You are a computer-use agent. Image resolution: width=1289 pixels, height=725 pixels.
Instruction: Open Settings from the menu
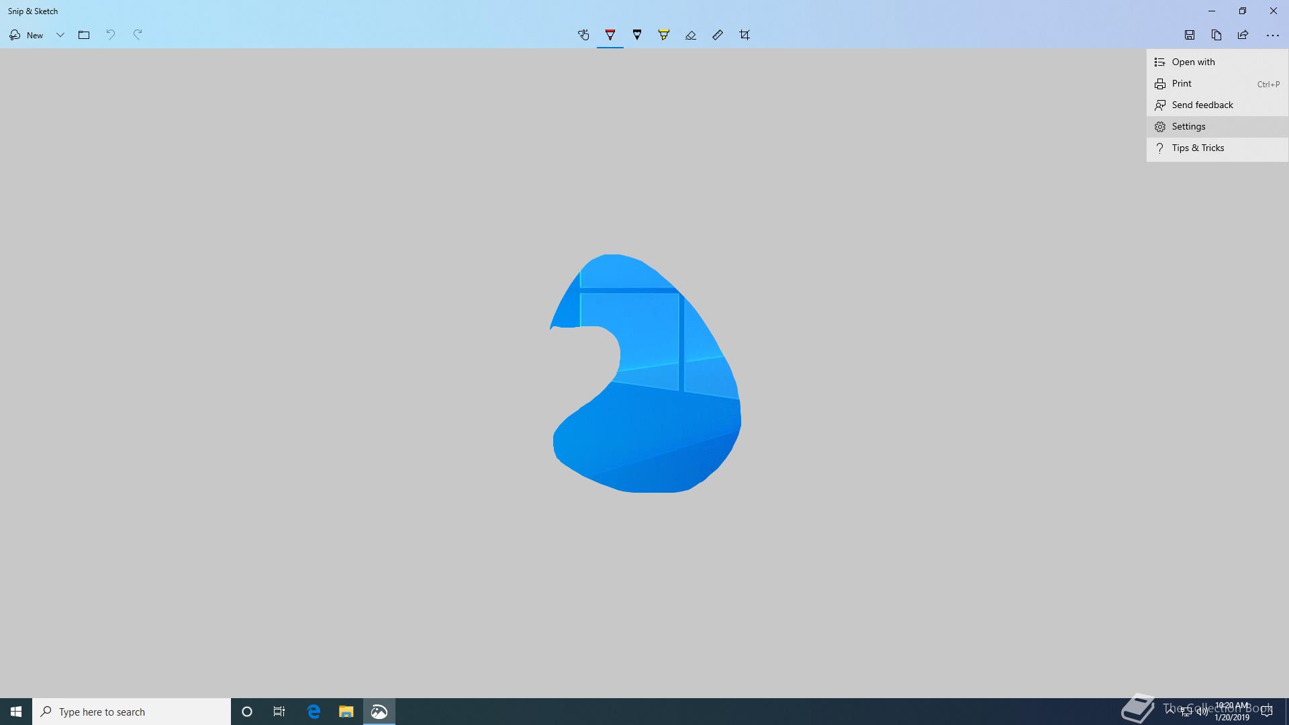pos(1217,126)
